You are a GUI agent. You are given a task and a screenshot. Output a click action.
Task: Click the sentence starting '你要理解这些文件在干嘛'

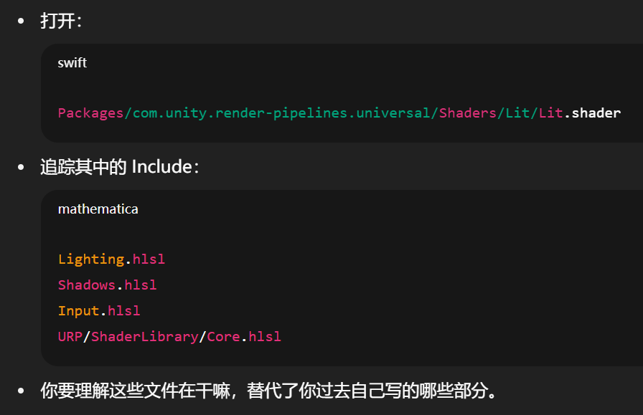point(268,391)
